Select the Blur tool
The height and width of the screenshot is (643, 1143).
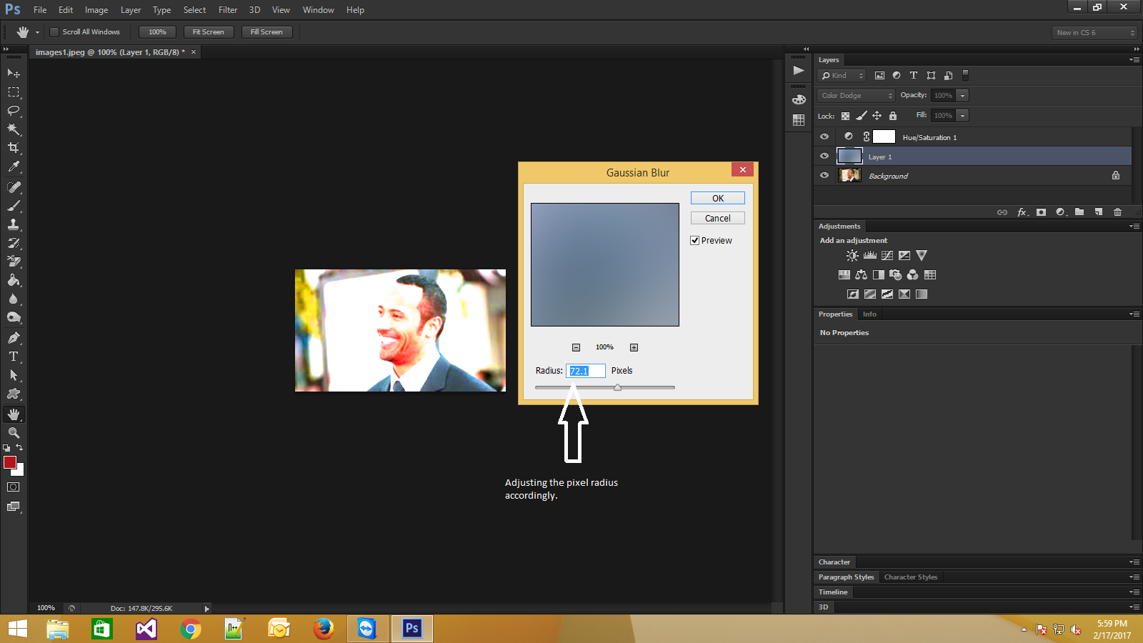tap(14, 299)
